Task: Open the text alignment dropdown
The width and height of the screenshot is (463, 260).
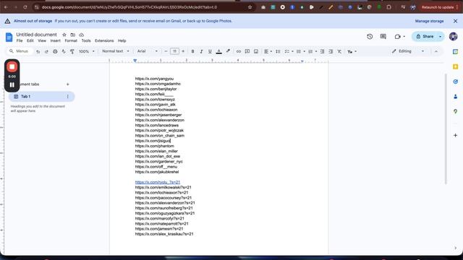Action: point(268,51)
